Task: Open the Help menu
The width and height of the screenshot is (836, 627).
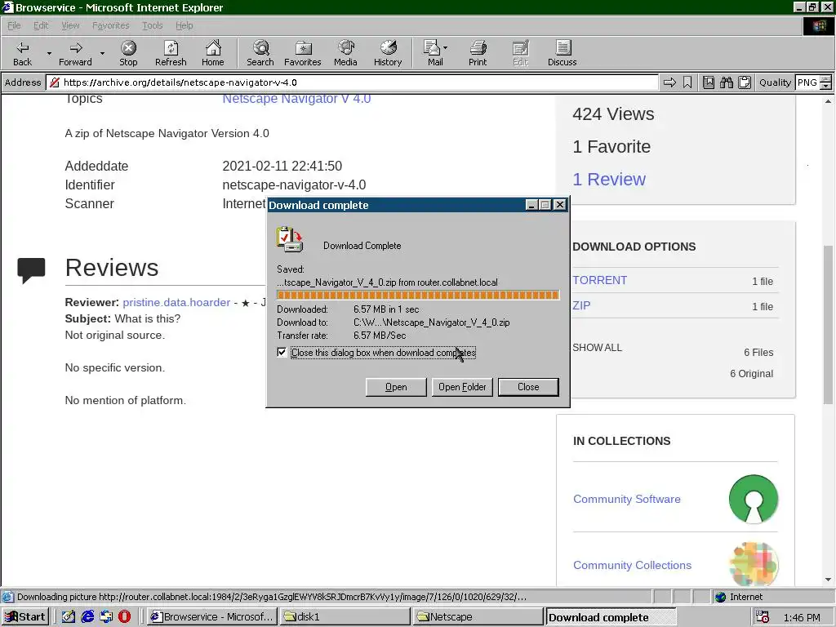Action: point(185,25)
